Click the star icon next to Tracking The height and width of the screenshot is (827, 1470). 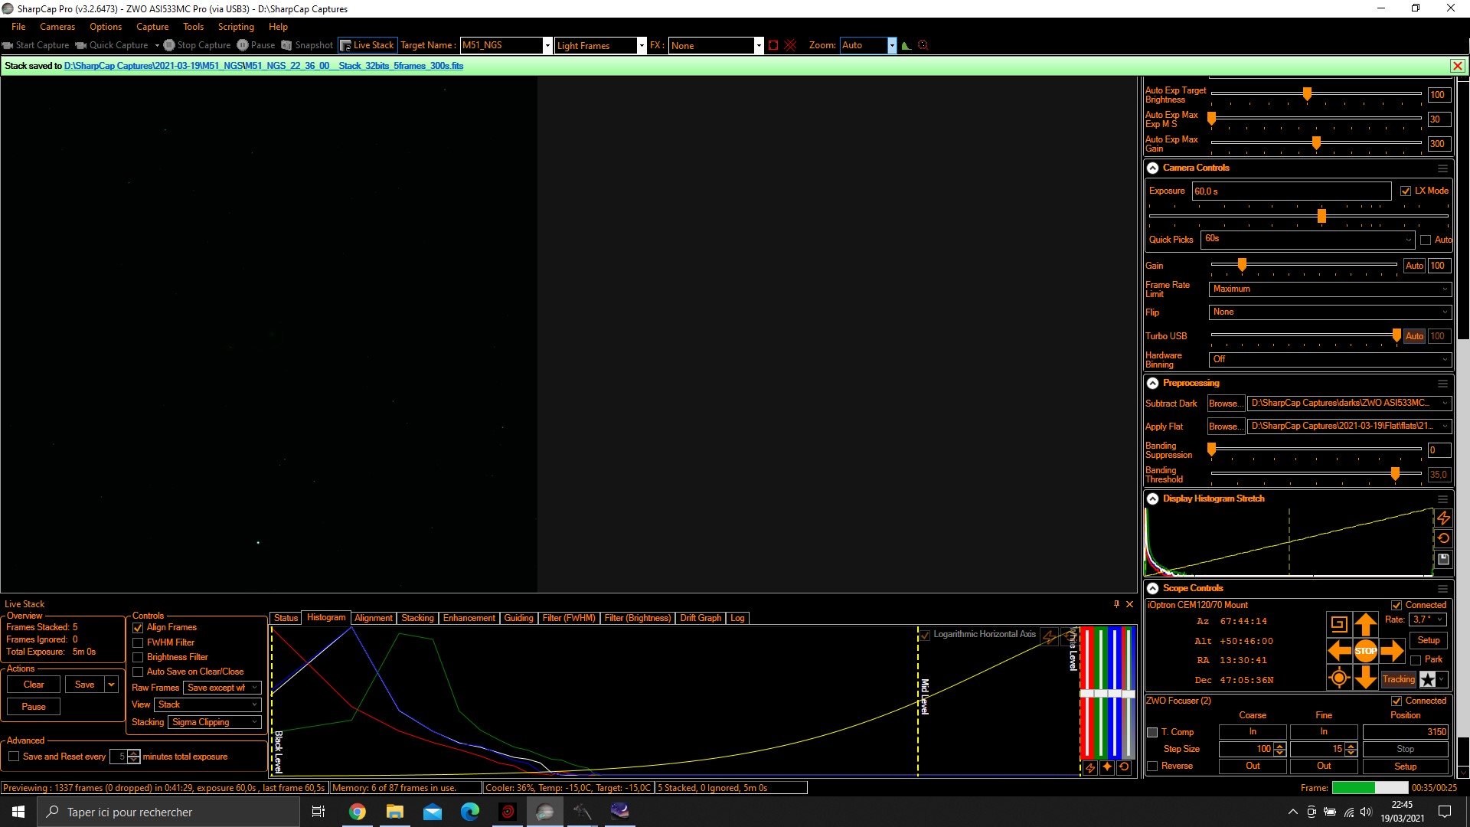[x=1428, y=679]
